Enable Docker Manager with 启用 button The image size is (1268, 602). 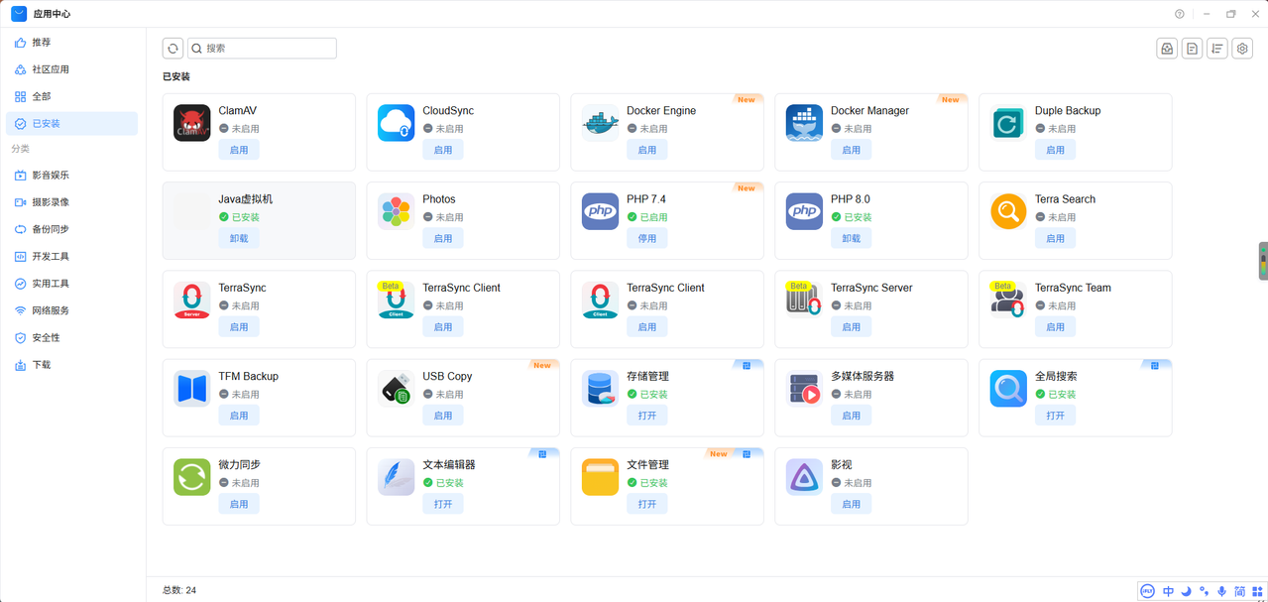pyautogui.click(x=852, y=150)
